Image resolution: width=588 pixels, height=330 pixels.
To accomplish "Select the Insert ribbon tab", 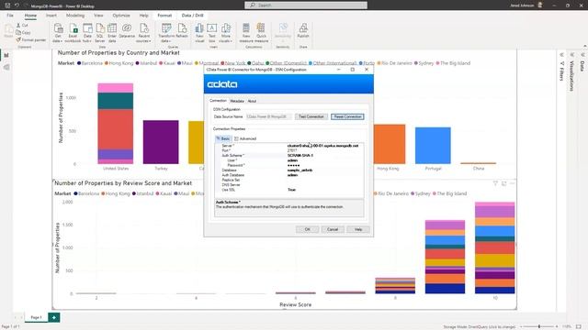I will pos(51,16).
